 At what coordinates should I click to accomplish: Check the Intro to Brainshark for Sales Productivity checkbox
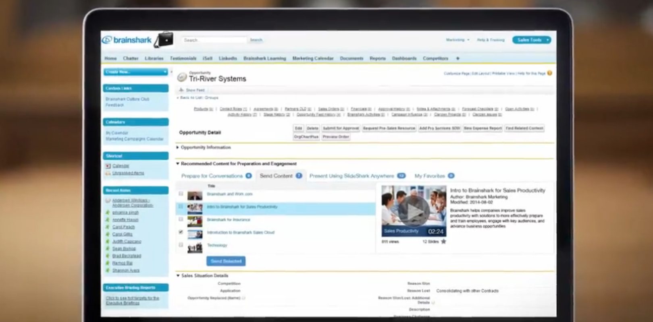click(181, 206)
